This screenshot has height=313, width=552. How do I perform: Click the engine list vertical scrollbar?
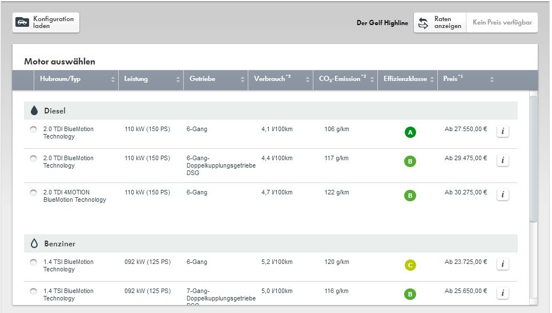(533, 158)
